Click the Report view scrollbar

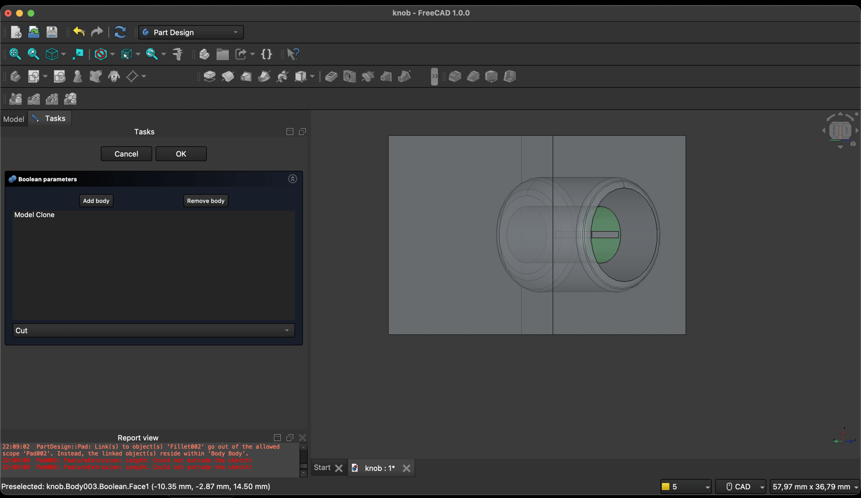pyautogui.click(x=304, y=460)
